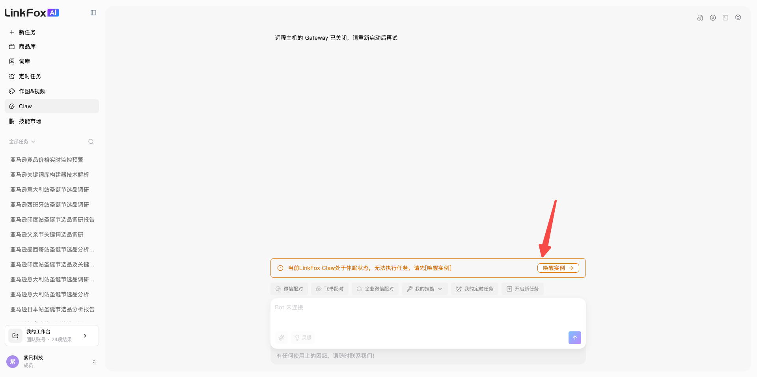Image resolution: width=757 pixels, height=377 pixels.
Task: Click the purple 紫 avatar
Action: coord(13,362)
